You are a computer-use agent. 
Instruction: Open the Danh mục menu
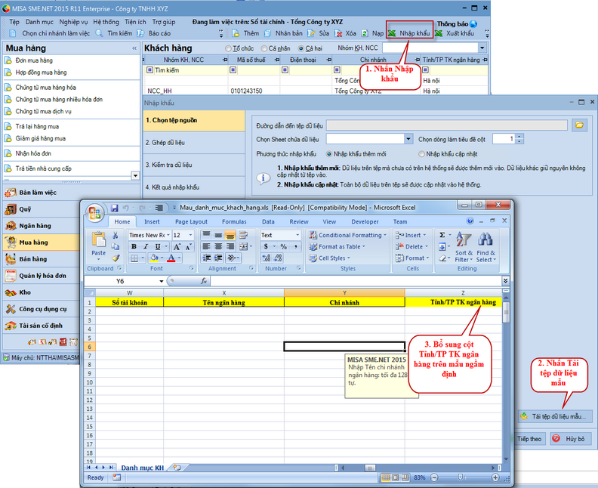[x=39, y=22]
